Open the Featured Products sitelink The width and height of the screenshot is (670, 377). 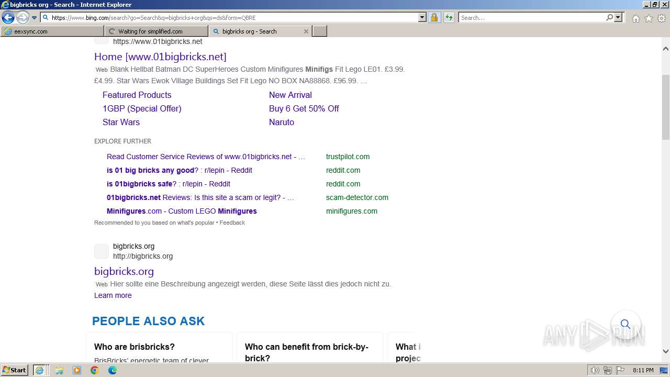137,95
